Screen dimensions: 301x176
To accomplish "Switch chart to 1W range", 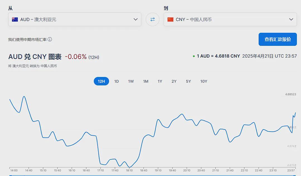I will click(131, 81).
